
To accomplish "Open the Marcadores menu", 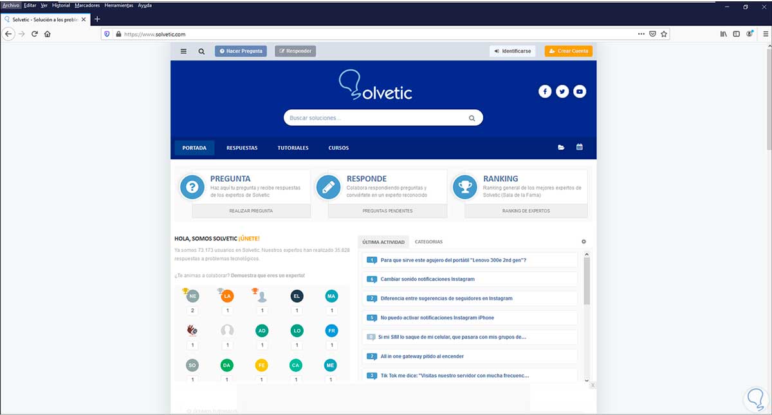I will point(87,5).
